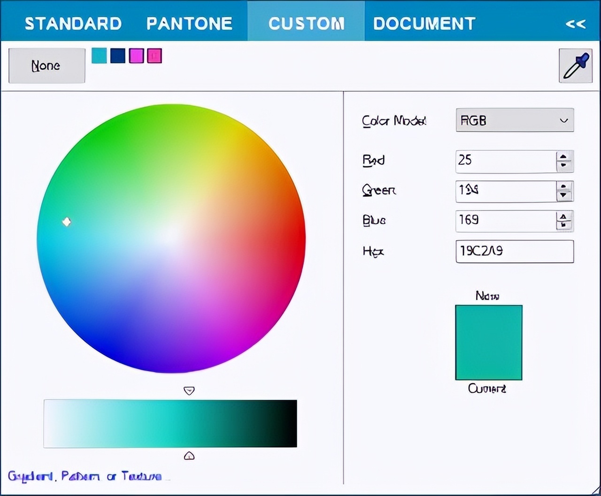601x496 pixels.
Task: Open the Gradient, Pattern or Texture link
Action: [x=85, y=476]
